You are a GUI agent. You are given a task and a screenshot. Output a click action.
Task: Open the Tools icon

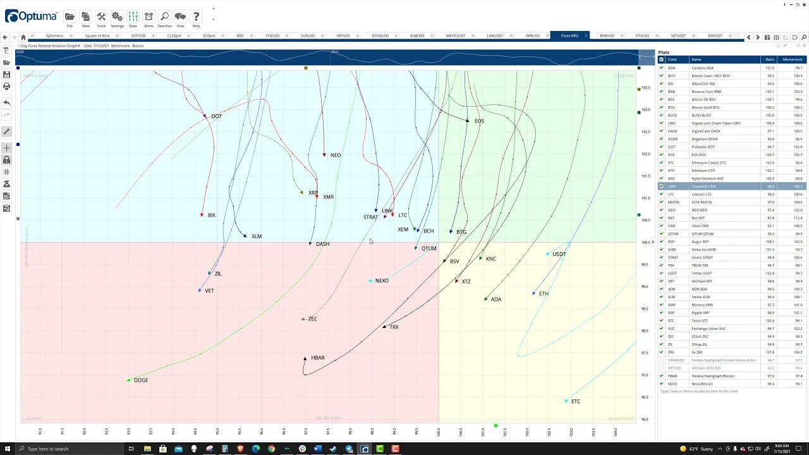101,17
